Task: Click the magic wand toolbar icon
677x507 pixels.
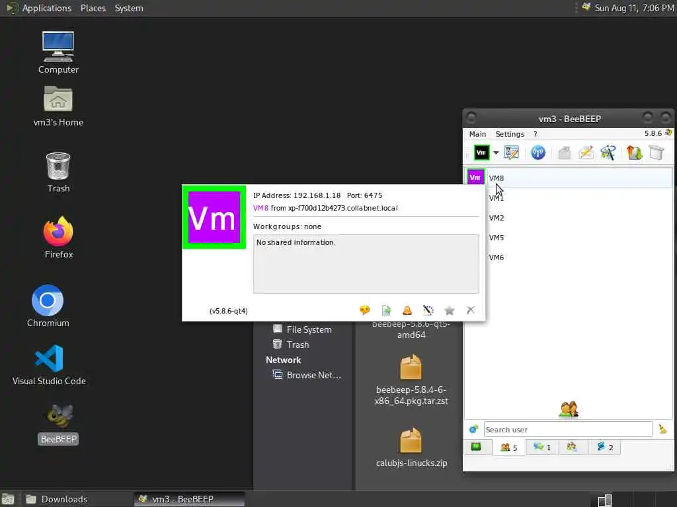Action: tap(608, 152)
